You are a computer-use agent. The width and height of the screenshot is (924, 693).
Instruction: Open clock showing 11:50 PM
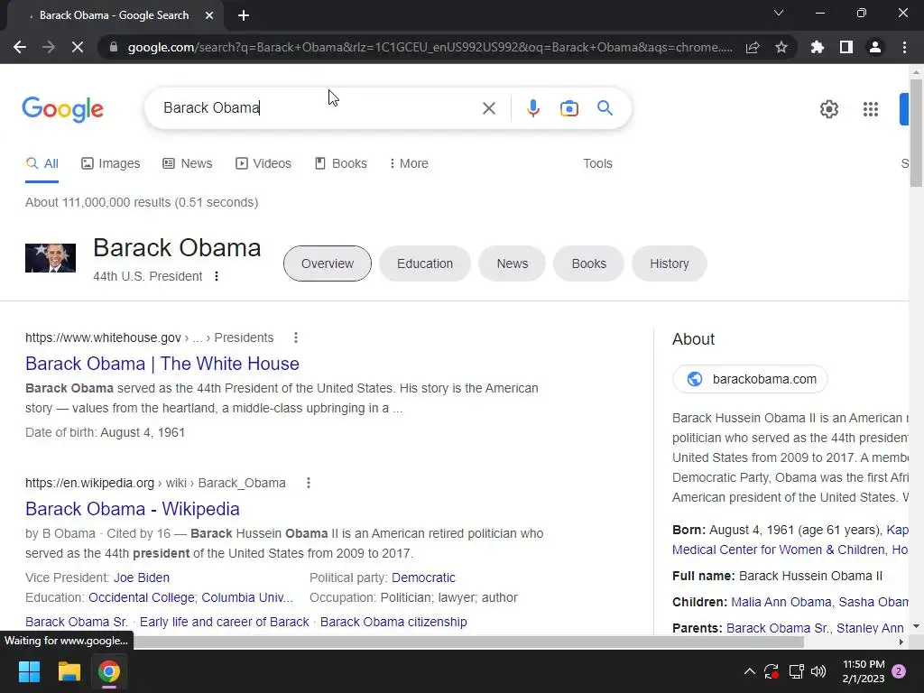[x=864, y=671]
